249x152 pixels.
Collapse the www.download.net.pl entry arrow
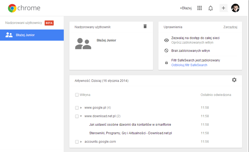81,116
